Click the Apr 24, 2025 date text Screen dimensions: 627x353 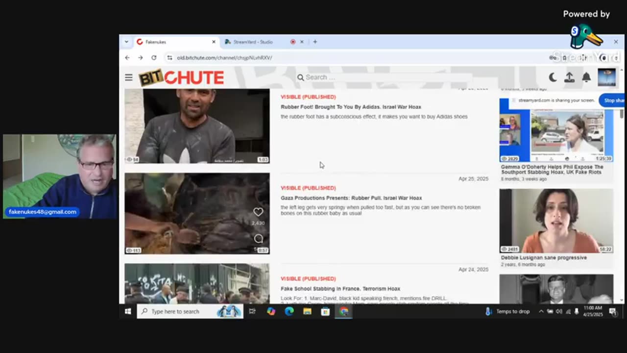point(473,270)
